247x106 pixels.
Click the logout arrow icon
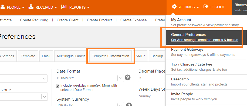tap(206, 7)
